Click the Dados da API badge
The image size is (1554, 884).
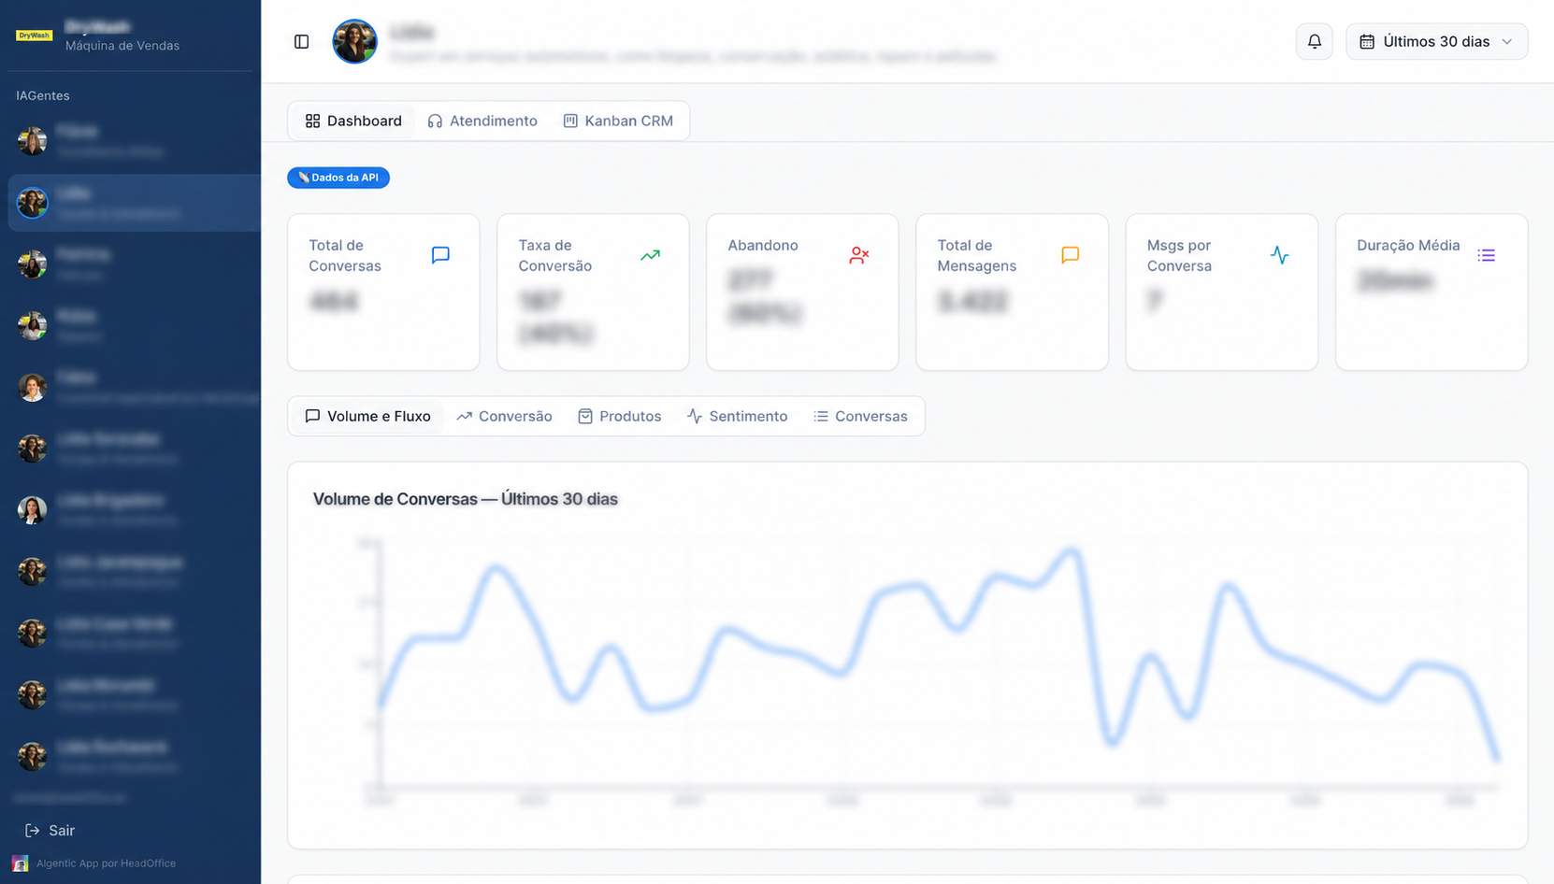(338, 178)
